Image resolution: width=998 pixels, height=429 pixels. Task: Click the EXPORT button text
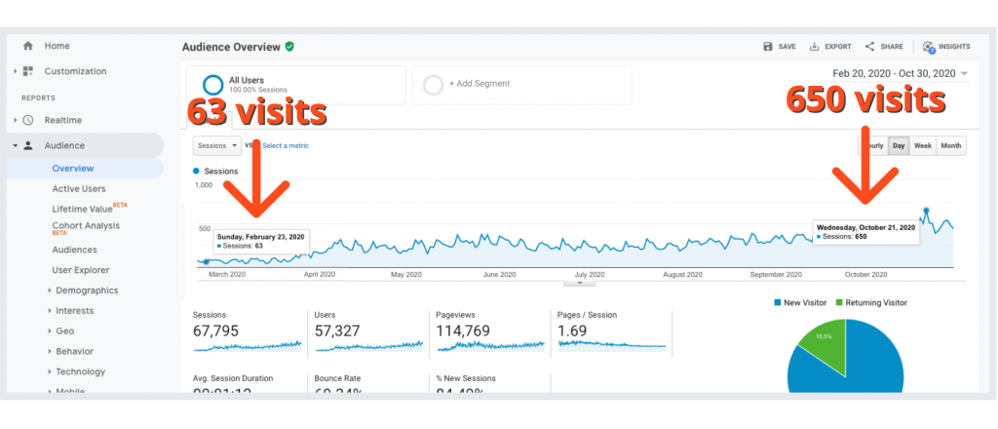[x=837, y=47]
